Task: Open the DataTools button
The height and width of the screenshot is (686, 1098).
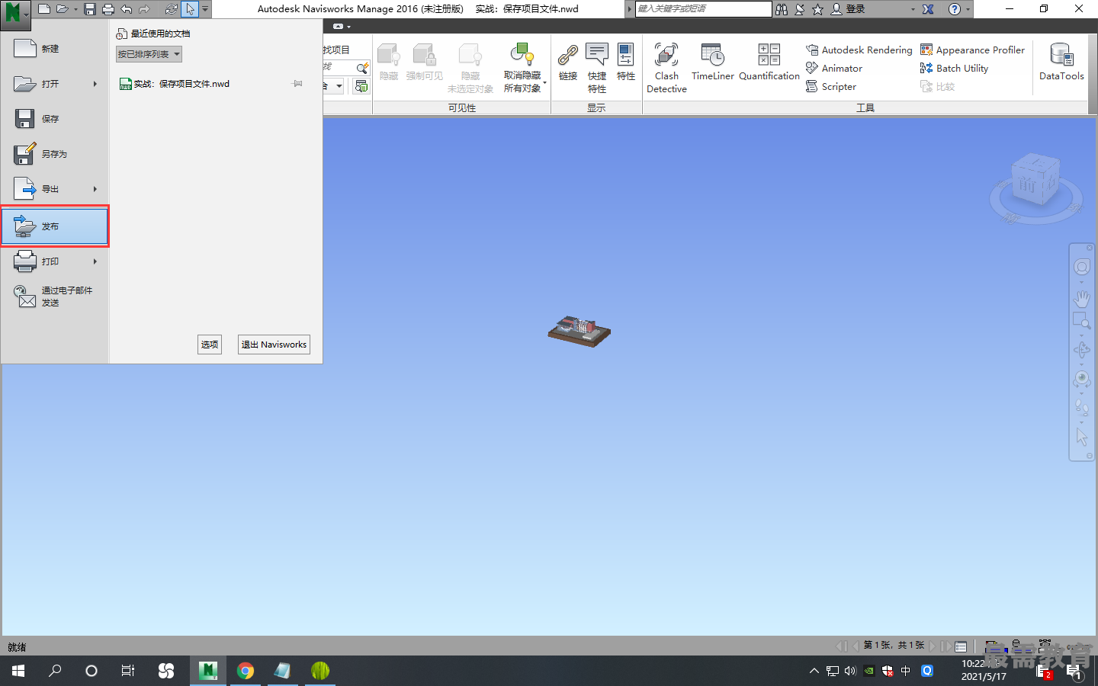Action: tap(1061, 63)
